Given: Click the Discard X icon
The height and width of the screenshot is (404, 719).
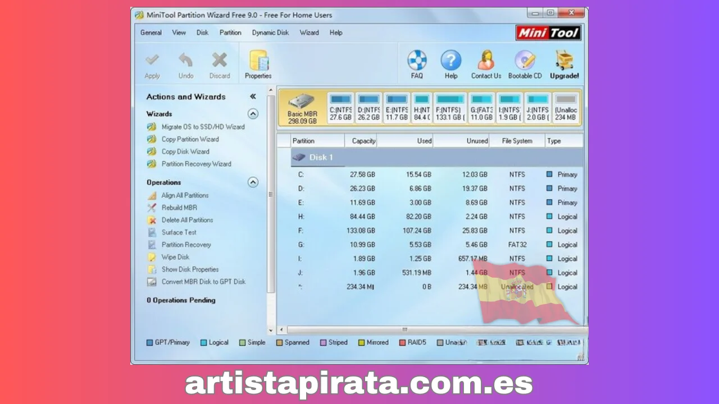Looking at the screenshot, I should tap(220, 60).
